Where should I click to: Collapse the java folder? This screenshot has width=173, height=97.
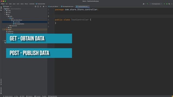[x=8, y=18]
